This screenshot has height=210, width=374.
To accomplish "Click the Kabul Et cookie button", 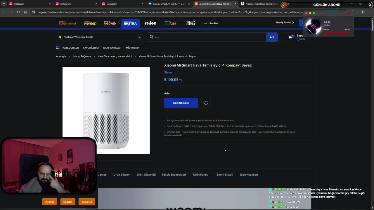I will coord(86,202).
